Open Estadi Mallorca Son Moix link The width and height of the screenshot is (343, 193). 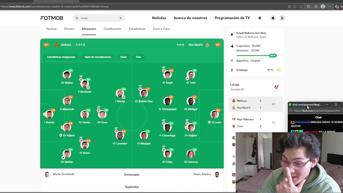(x=251, y=33)
